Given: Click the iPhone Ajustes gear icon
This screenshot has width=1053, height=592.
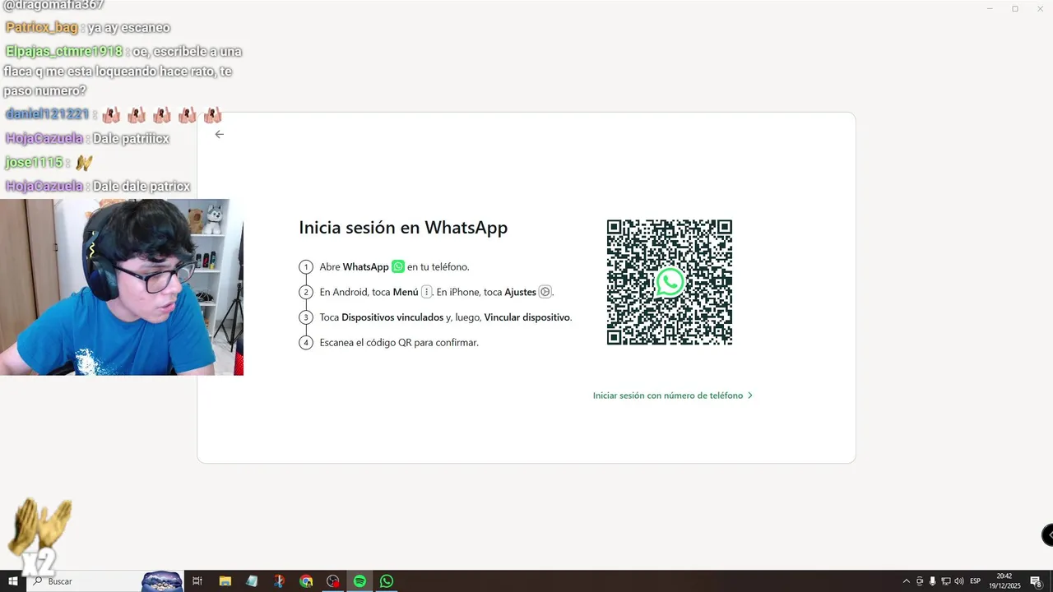Looking at the screenshot, I should 545,292.
